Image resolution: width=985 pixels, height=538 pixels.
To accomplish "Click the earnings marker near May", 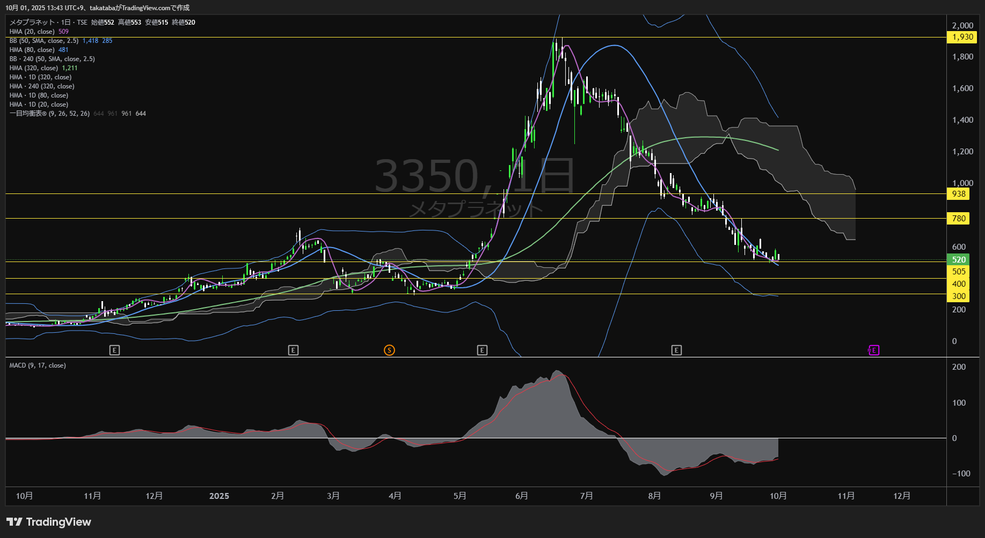I will [482, 350].
